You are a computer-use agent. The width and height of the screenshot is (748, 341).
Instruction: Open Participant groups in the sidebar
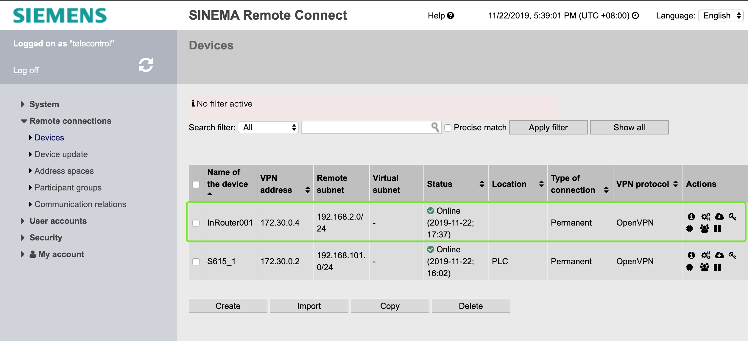pyautogui.click(x=68, y=188)
